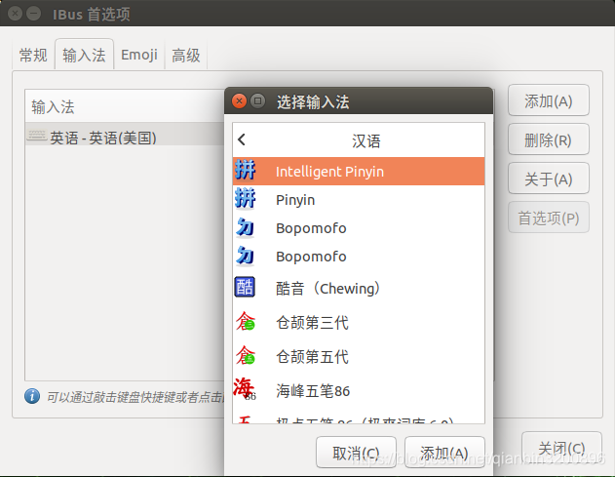Click the 酷音 (Chewing) blue icon
The height and width of the screenshot is (477, 615).
coord(245,287)
